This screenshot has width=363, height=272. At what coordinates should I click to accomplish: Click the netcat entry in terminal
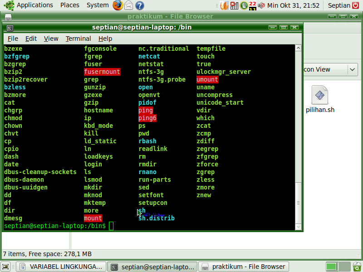click(149, 56)
